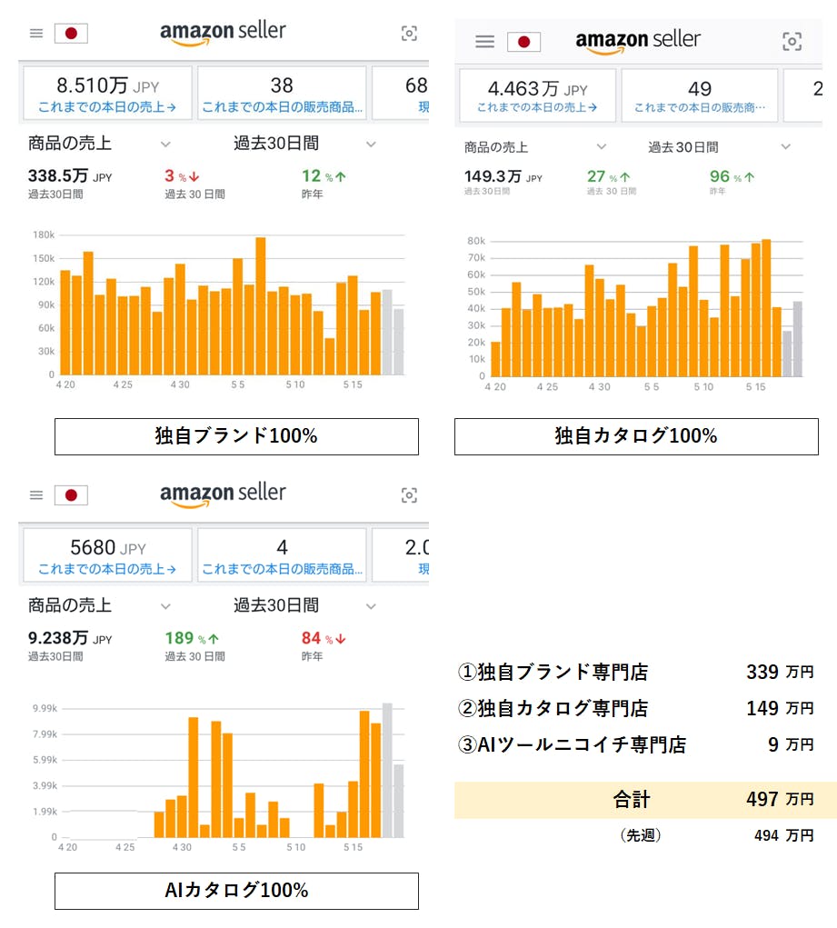
Task: Click the highlighted 合計 497 万円 row
Action: coord(645,800)
